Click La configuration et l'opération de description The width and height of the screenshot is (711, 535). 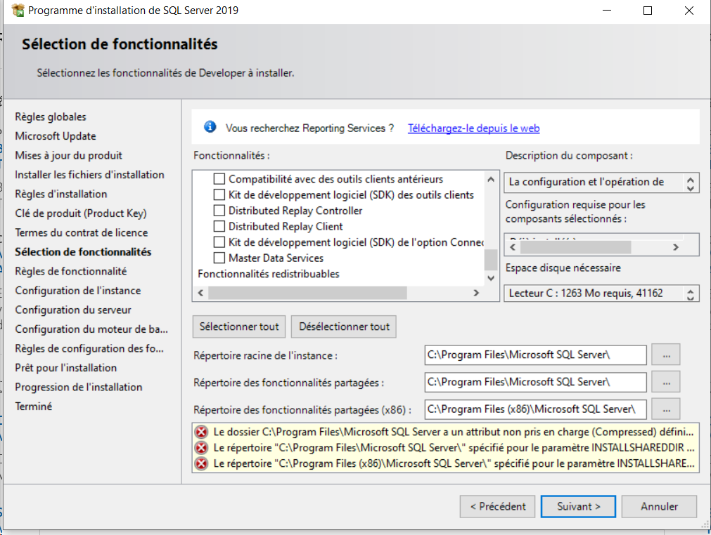pos(587,182)
